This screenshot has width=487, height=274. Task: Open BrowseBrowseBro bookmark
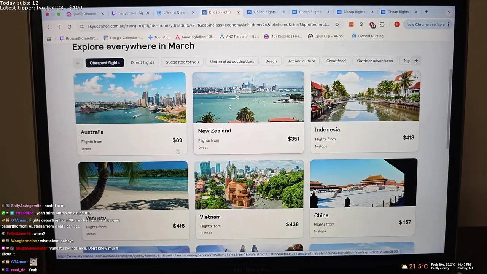point(79,38)
